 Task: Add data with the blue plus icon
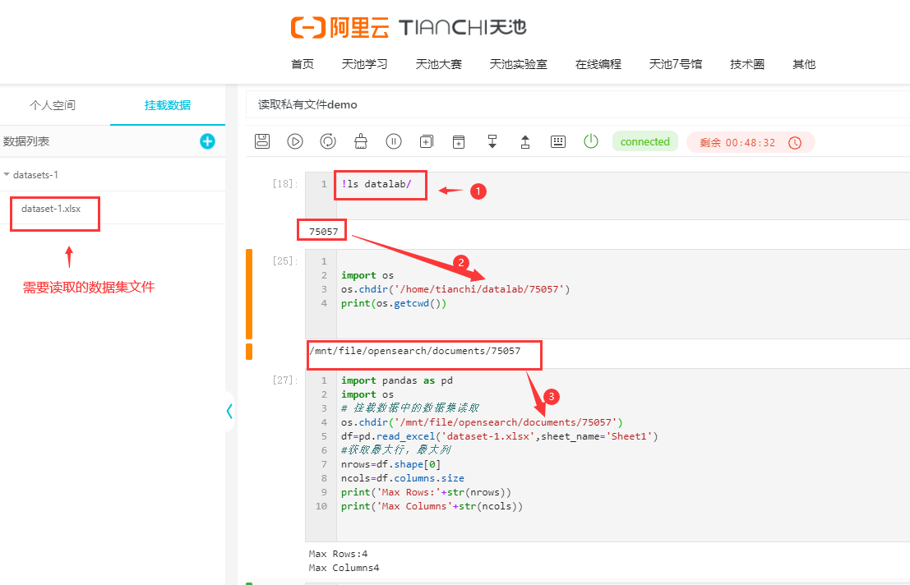pos(207,140)
